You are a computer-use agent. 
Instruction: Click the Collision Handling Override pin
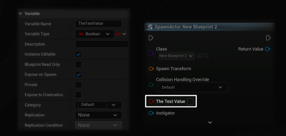point(151,85)
